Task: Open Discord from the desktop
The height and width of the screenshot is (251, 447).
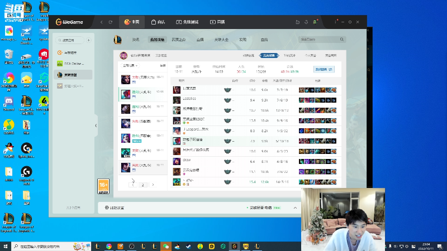Action: tap(9, 104)
